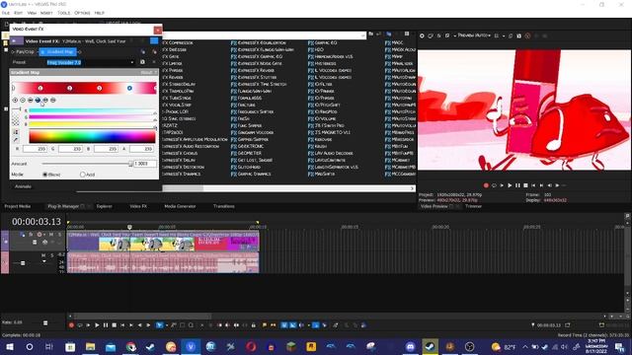This screenshot has height=355, width=632.
Task: Switch to the Media Generator tab
Action: 180,206
